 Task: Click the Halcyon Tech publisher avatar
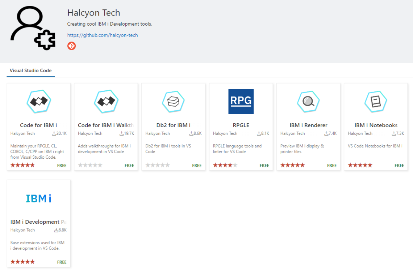(x=33, y=27)
